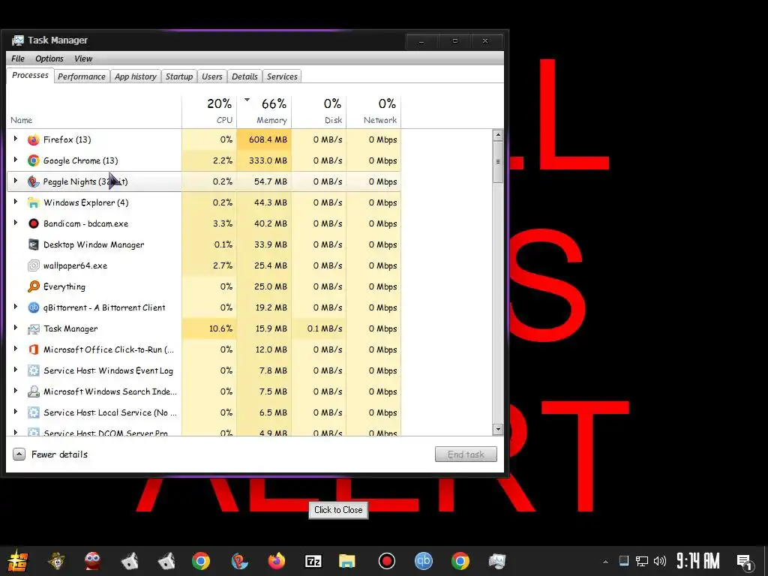Screen dimensions: 768x576
Task: Click the Peggle Nights process icon
Action: pyautogui.click(x=33, y=181)
